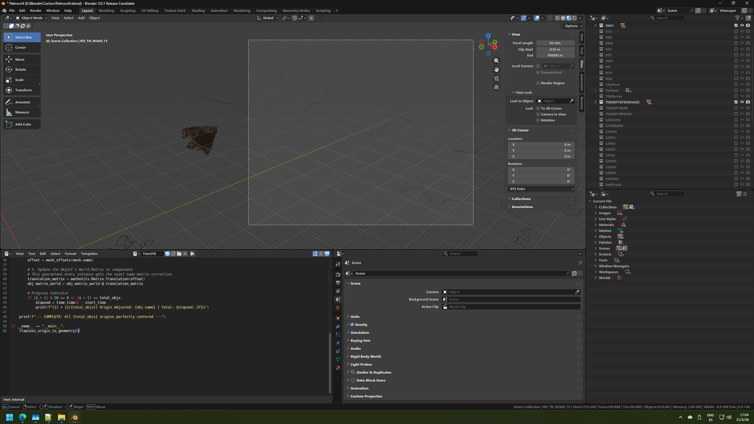Screen dimensions: 754x424
Task: Click the Add Cube tool
Action: pyautogui.click(x=23, y=124)
